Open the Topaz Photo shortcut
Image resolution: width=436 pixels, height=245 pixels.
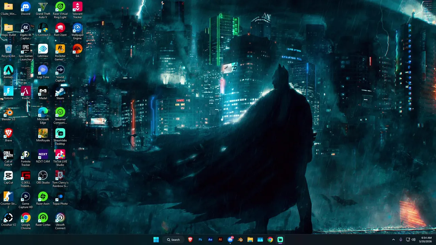tap(60, 199)
